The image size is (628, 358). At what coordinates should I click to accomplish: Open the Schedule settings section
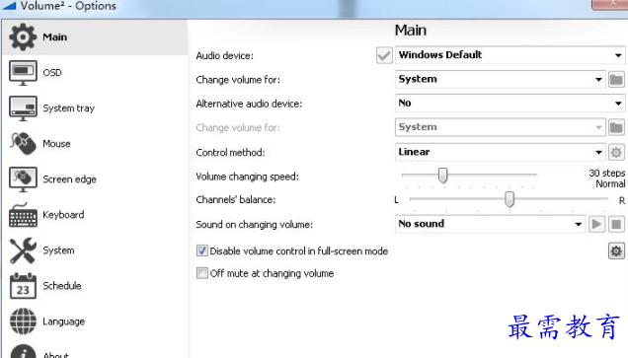(62, 286)
